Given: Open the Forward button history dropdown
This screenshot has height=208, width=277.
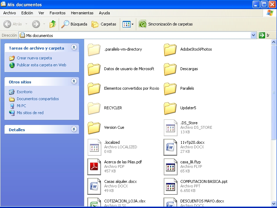Looking at the screenshot, I should (x=44, y=24).
